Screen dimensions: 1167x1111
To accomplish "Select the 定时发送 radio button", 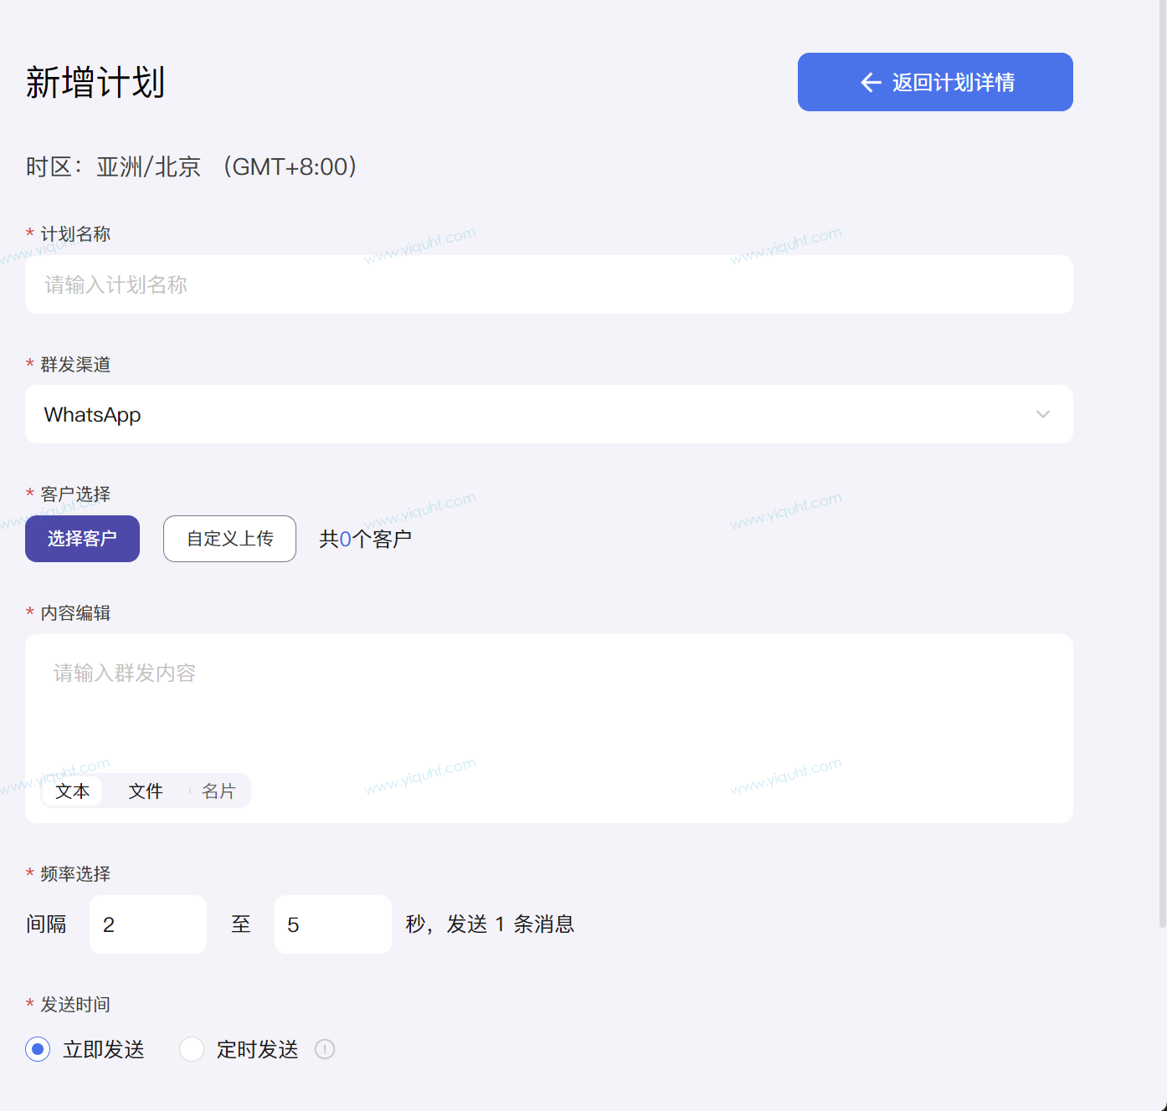I will pyautogui.click(x=192, y=1049).
